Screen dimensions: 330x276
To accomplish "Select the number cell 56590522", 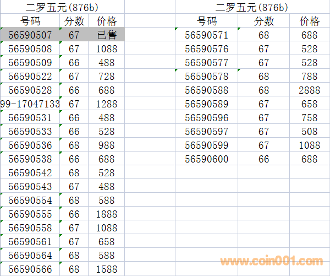I will [x=30, y=77].
